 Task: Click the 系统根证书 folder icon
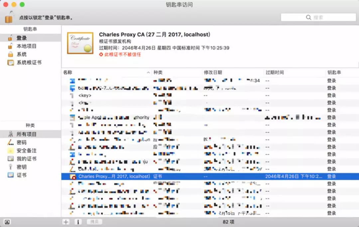pyautogui.click(x=11, y=63)
